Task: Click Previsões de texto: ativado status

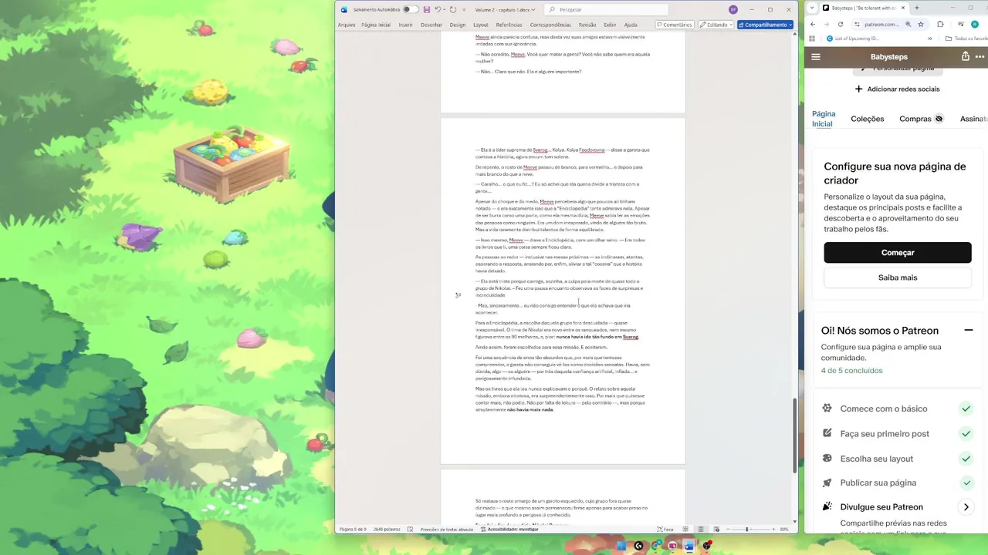Action: point(446,530)
